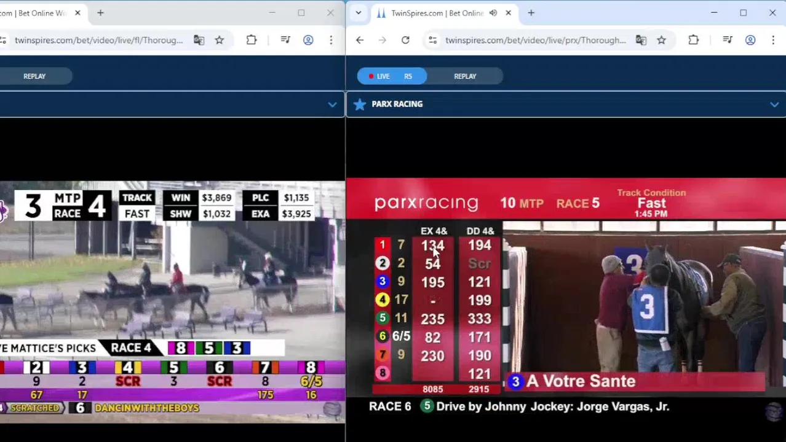Open Chrome three-dot menu in right window
The image size is (786, 442).
coord(773,40)
